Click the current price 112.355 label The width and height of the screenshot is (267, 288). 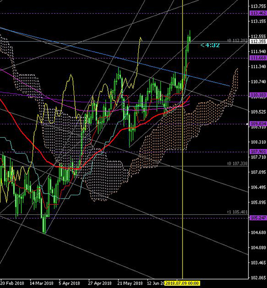(x=258, y=42)
